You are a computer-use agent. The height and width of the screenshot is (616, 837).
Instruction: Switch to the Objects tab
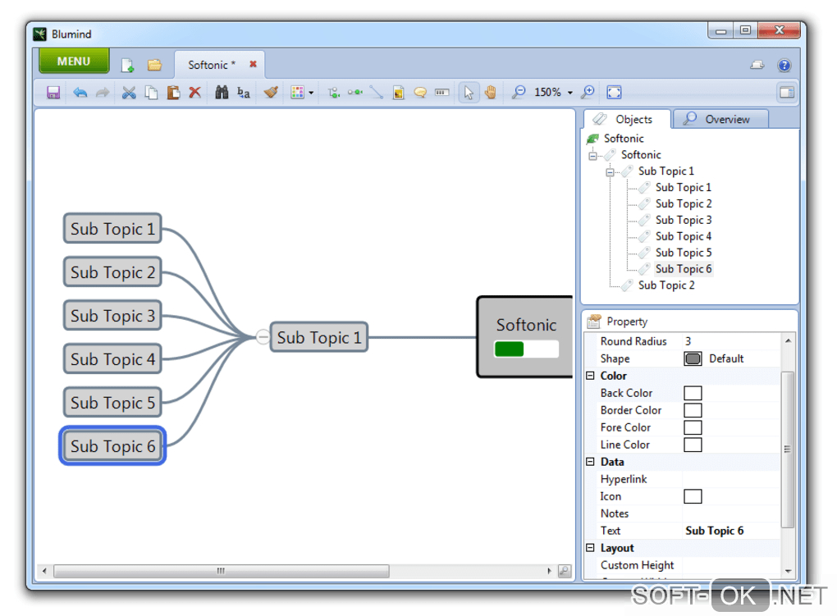pos(627,119)
